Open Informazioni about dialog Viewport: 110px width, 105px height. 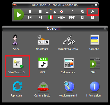point(94,89)
